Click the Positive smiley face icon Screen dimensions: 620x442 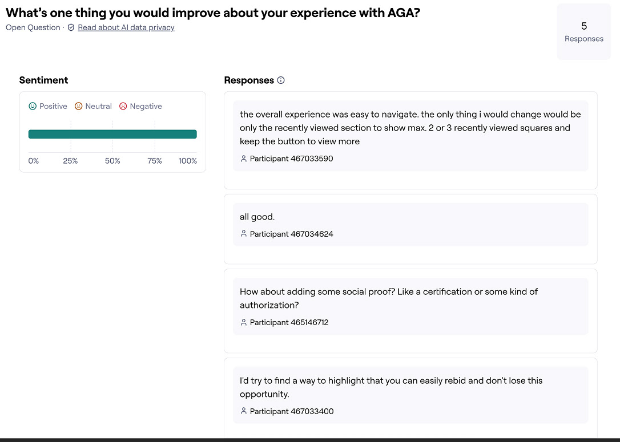point(33,106)
